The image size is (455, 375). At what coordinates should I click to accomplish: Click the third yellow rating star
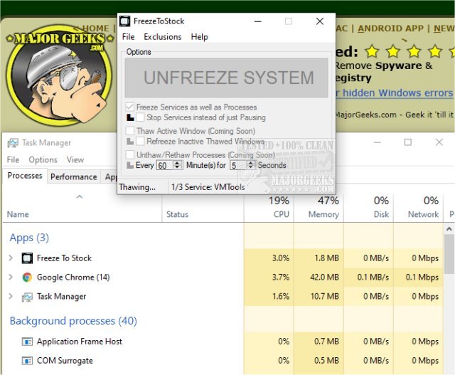(x=414, y=51)
